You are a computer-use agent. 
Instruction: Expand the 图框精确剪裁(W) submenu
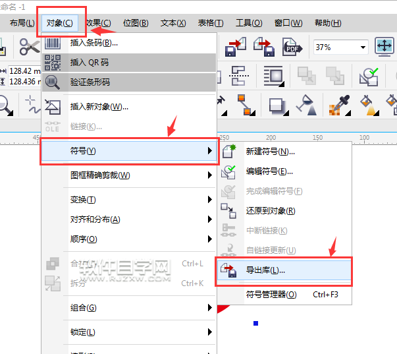pyautogui.click(x=129, y=175)
